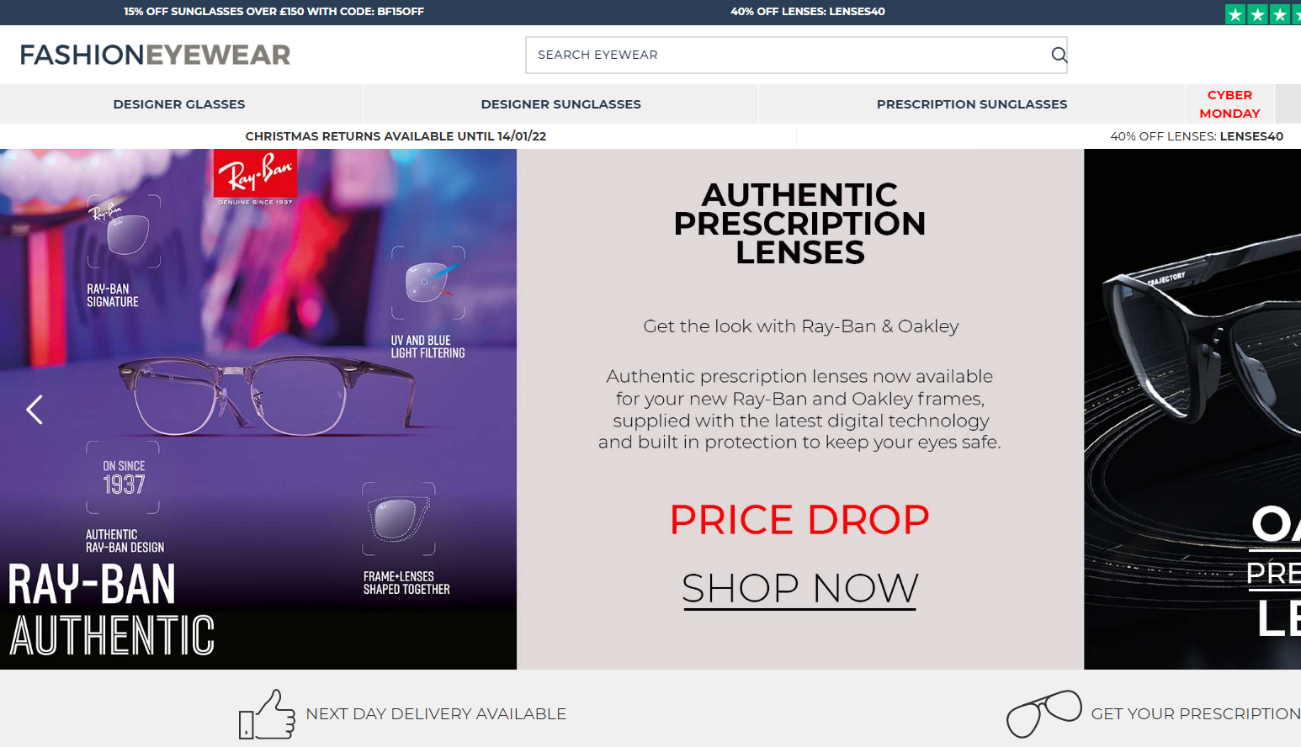Click the glasses prescription icon

point(1044,713)
